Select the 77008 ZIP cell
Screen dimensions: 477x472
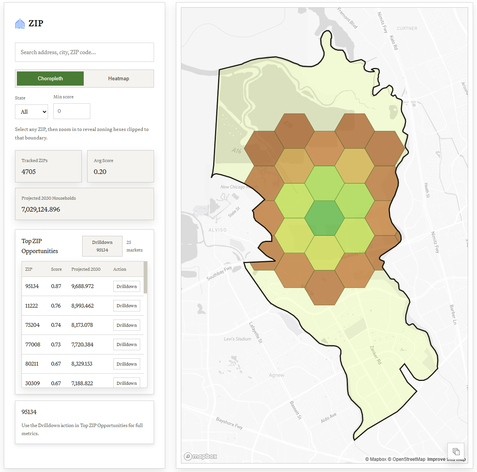(33, 344)
